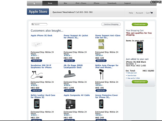Click the iPhone 3G Dock thumbnail

[37, 44]
